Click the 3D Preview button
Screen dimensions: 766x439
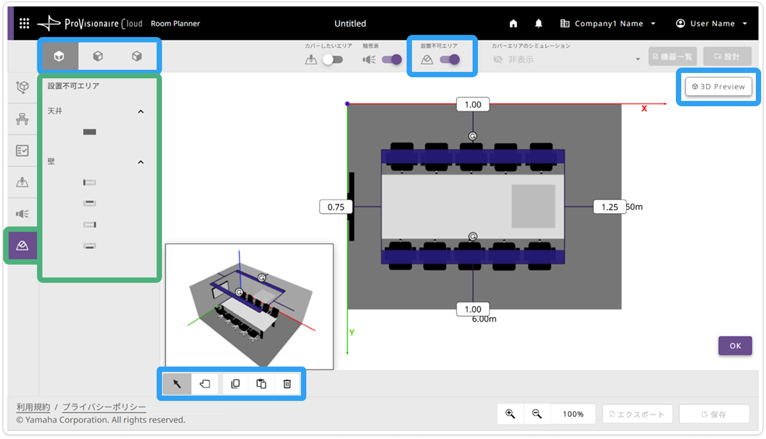tap(718, 86)
